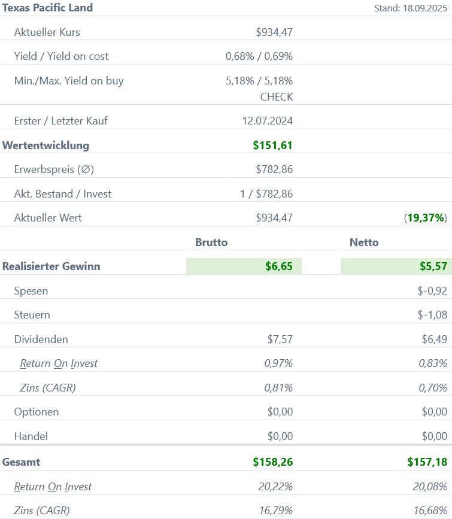Image resolution: width=452 pixels, height=519 pixels.
Task: Open Return On Invest link below Dividenden
Action: [x=59, y=363]
